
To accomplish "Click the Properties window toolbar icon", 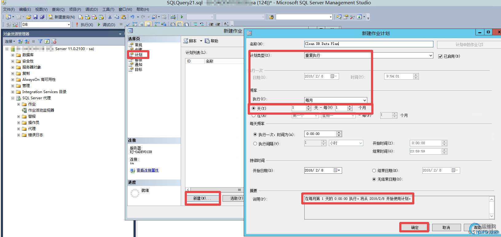I will click(x=346, y=17).
